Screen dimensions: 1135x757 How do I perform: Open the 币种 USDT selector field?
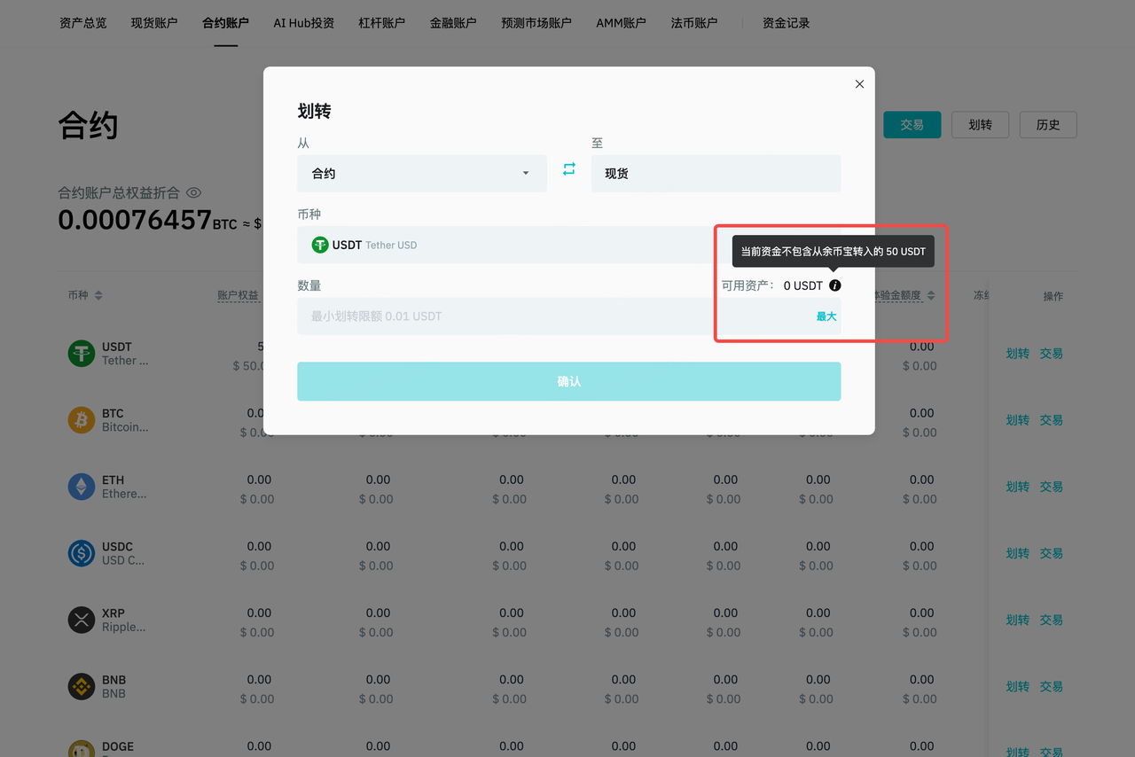569,245
